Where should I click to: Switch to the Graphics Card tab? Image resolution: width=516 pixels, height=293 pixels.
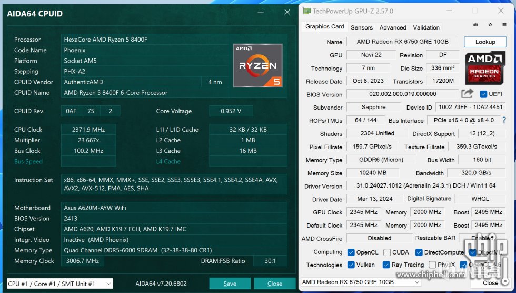coord(324,27)
